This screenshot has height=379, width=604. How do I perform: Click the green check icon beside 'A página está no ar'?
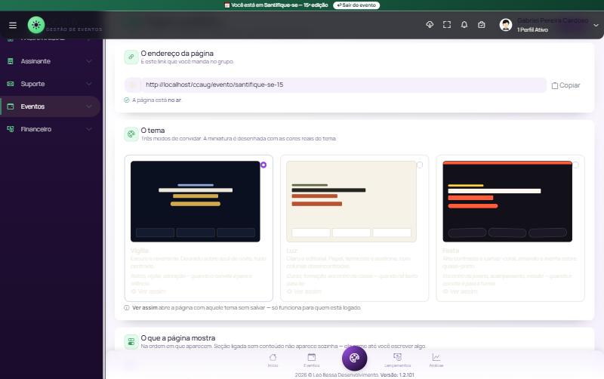126,100
